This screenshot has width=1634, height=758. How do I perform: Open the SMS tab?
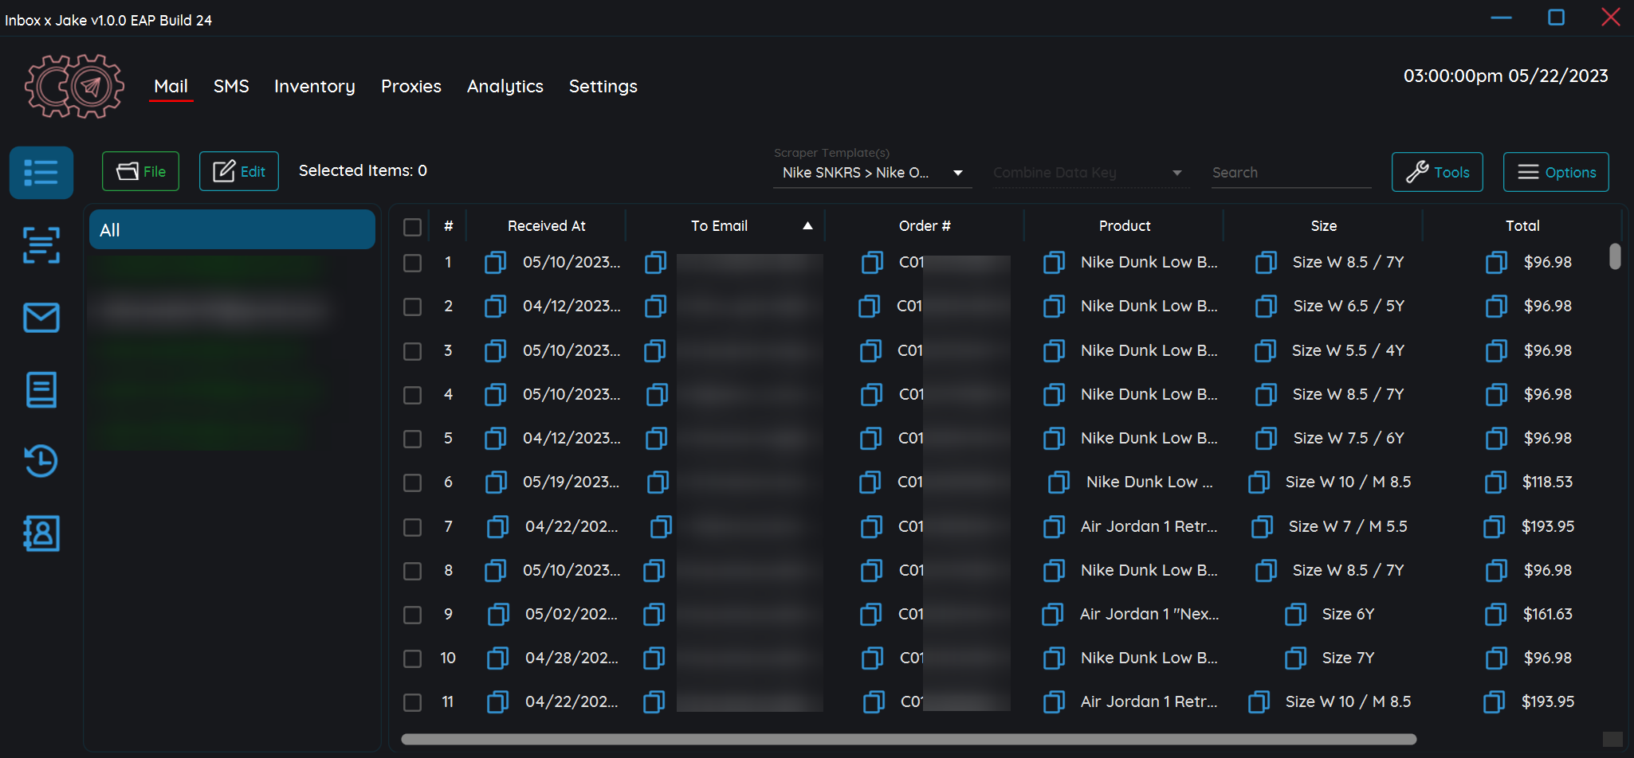231,86
